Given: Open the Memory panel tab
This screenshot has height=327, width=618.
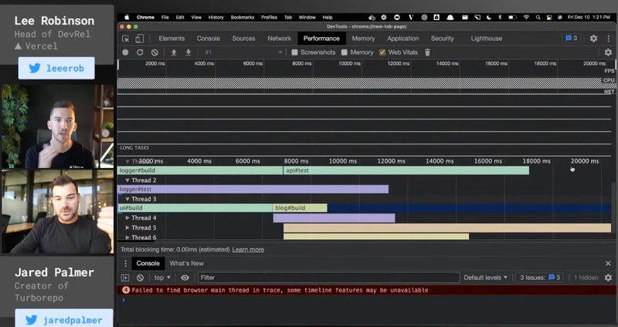Looking at the screenshot, I should click(363, 39).
